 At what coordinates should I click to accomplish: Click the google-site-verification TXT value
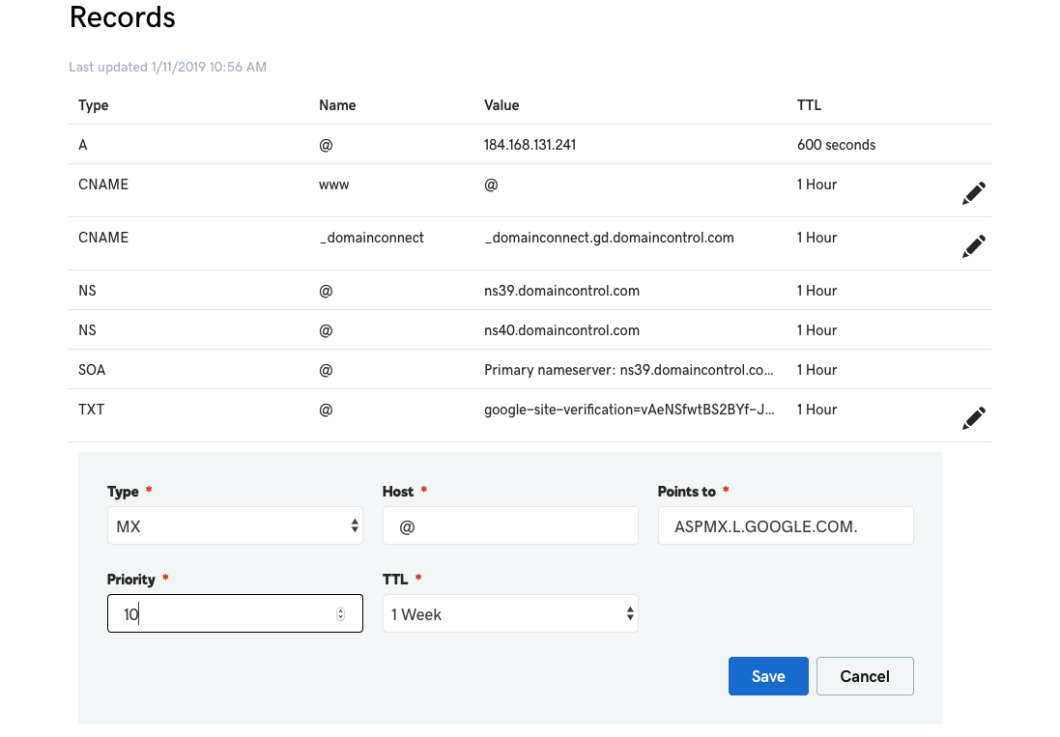[629, 410]
